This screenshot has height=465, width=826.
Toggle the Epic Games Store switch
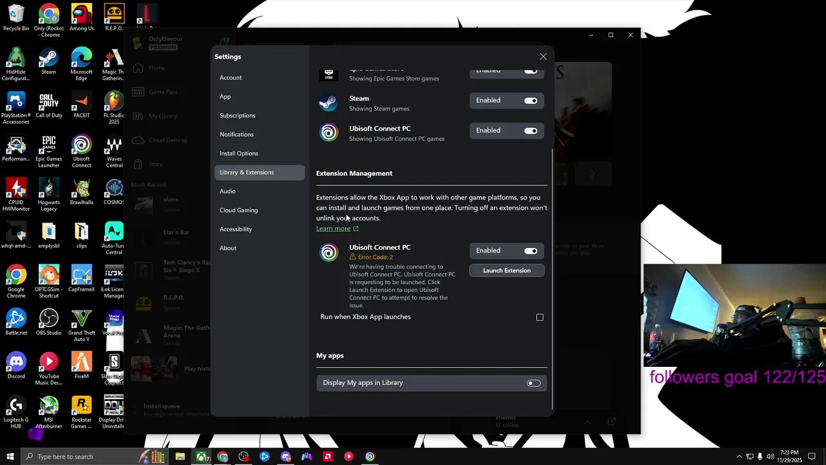530,70
